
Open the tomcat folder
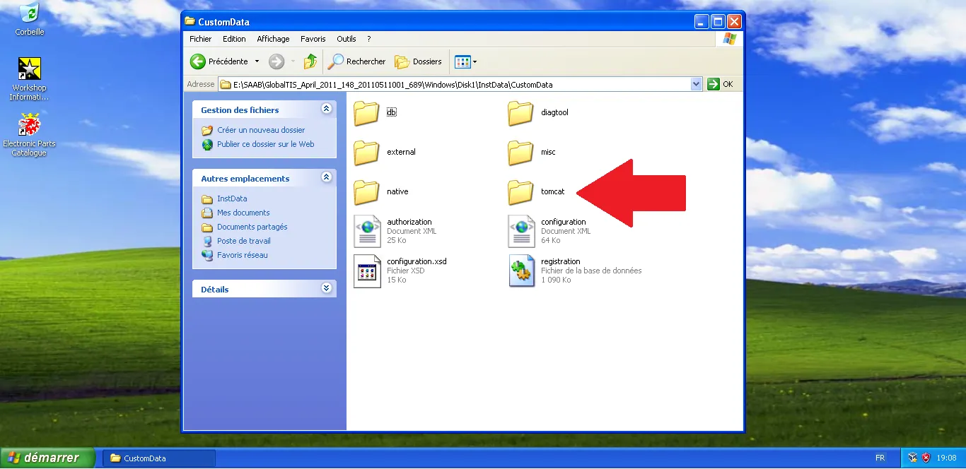(521, 191)
